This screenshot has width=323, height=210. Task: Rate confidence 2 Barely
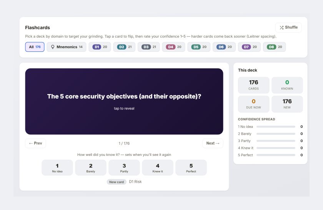click(x=91, y=168)
